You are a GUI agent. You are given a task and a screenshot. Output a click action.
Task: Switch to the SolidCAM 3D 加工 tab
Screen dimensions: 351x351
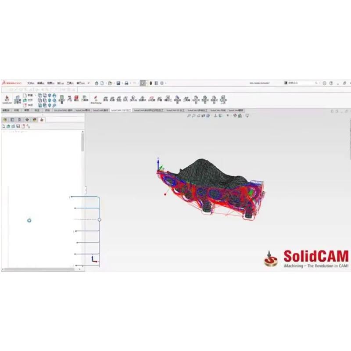click(x=175, y=111)
